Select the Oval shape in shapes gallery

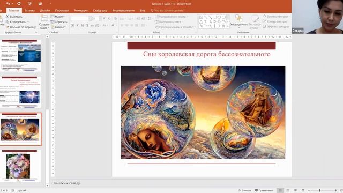(219, 17)
